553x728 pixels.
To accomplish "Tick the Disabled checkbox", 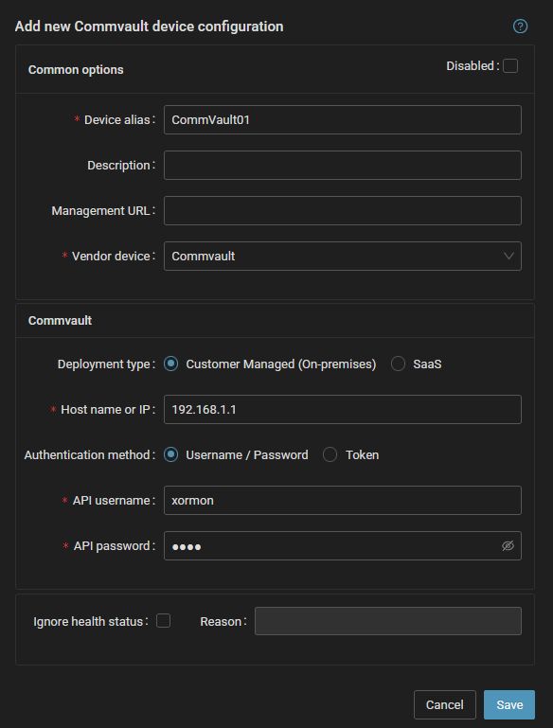I will click(510, 66).
